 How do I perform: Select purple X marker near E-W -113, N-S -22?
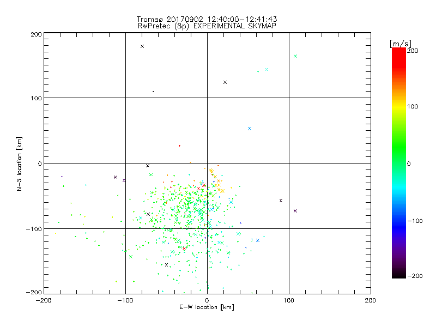tap(116, 177)
